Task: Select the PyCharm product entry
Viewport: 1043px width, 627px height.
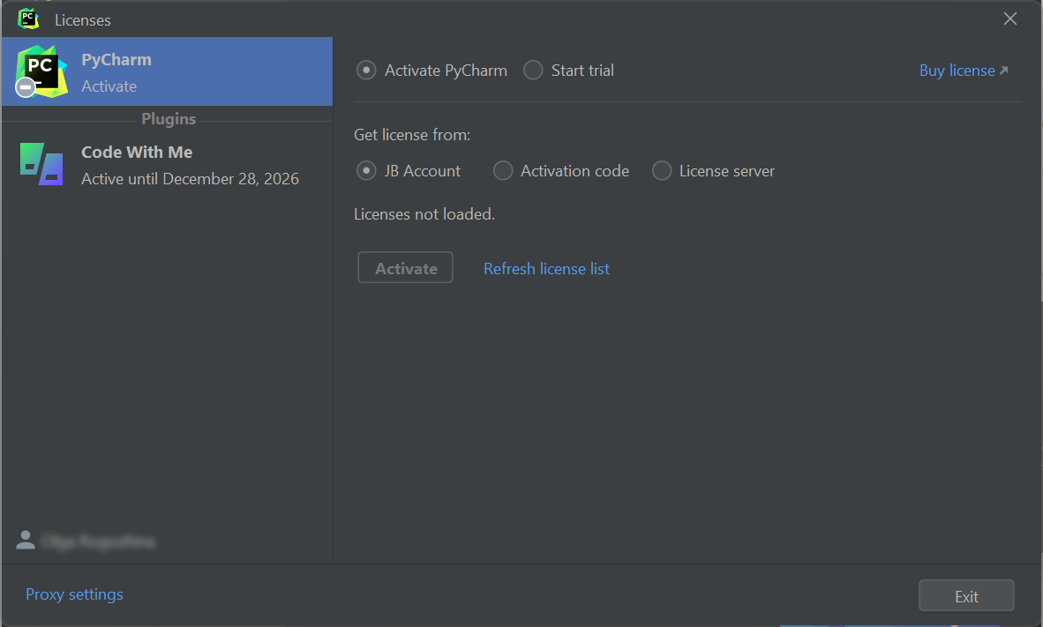Action: tap(167, 71)
